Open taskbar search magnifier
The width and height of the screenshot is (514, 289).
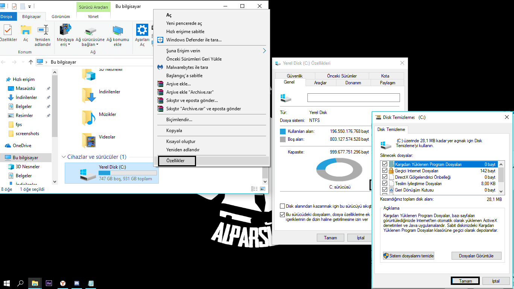(21, 283)
